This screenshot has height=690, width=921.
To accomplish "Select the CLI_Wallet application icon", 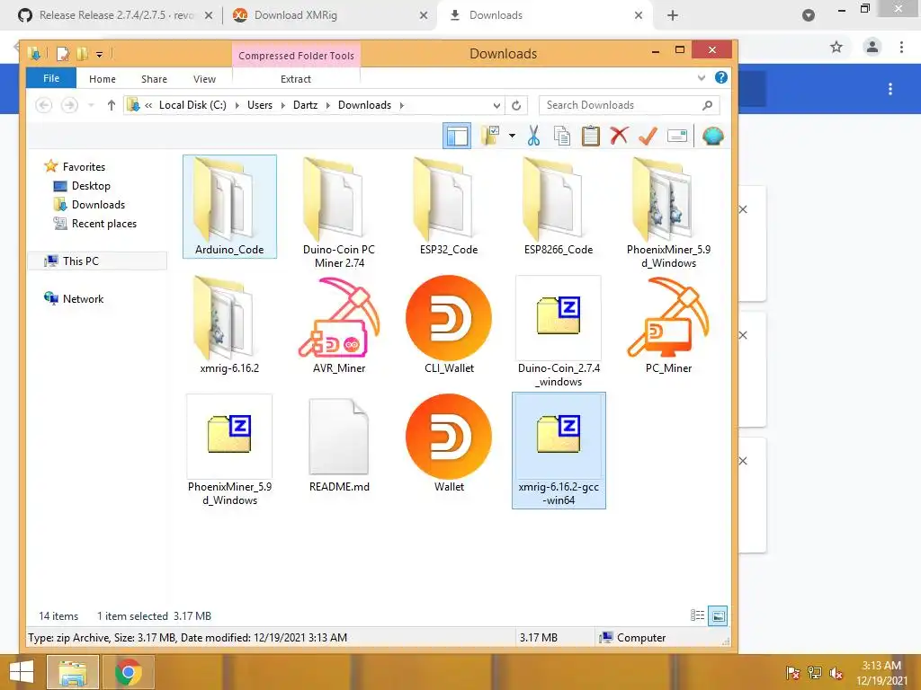I will 449,325.
